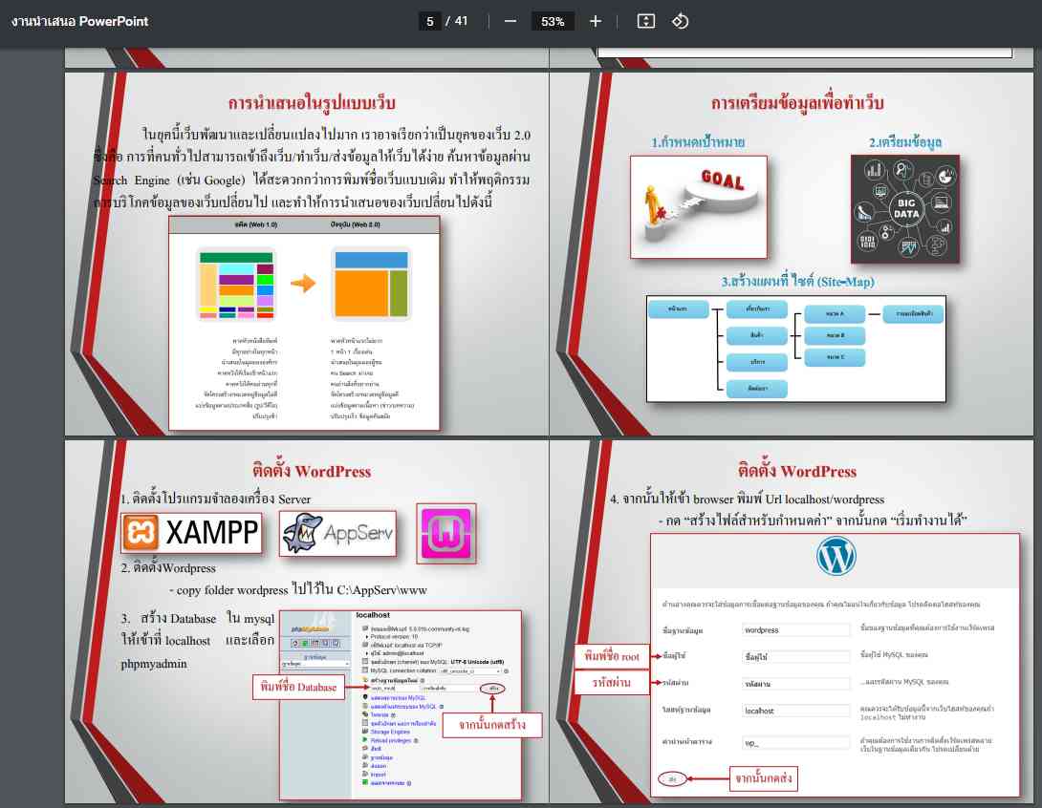Click the rotate document icon

tap(681, 21)
